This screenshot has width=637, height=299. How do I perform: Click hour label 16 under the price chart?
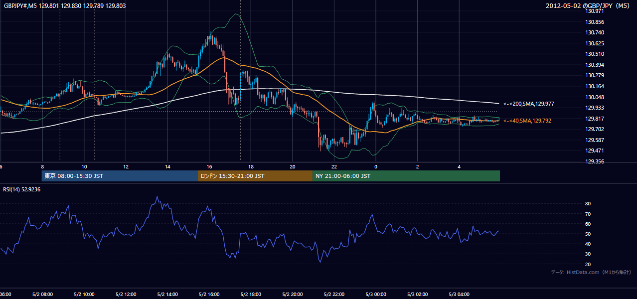(209, 166)
